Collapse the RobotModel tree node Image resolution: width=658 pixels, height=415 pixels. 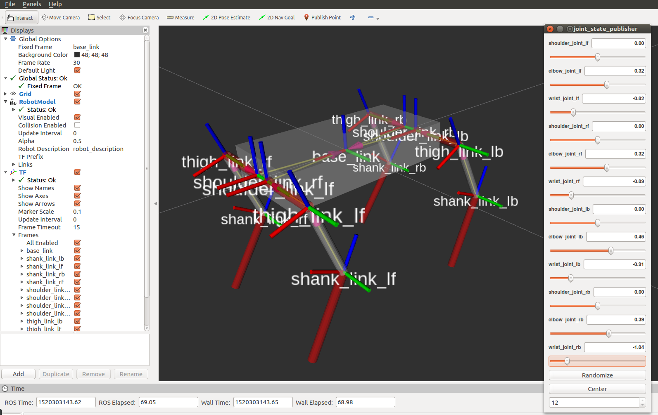click(6, 101)
